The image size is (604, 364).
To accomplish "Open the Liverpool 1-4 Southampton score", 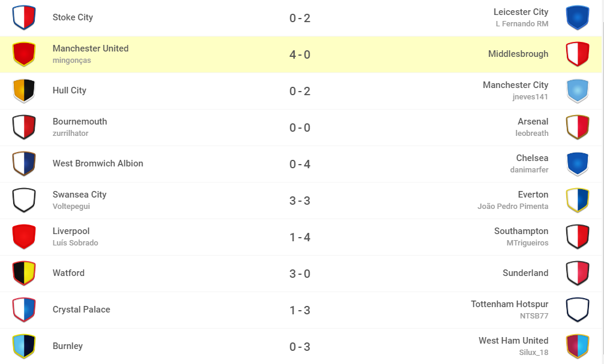I will tap(300, 238).
